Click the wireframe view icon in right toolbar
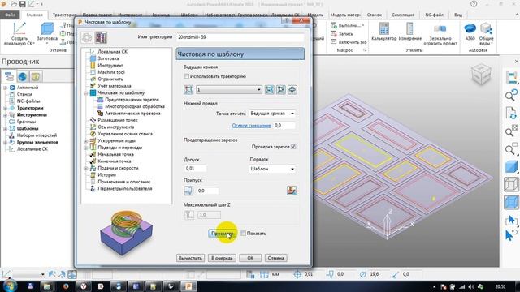 click(x=511, y=184)
